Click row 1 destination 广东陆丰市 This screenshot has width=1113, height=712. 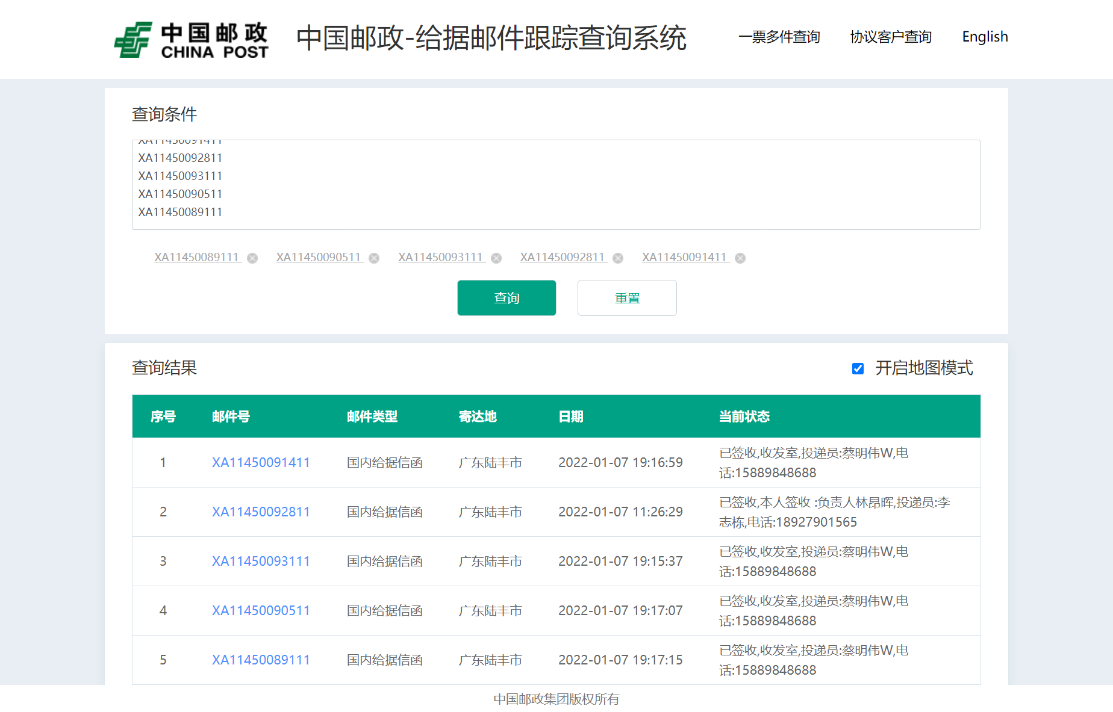(490, 462)
